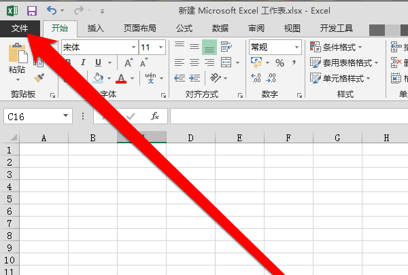The width and height of the screenshot is (408, 275).
Task: Click the increase indent icon
Action: (x=194, y=78)
